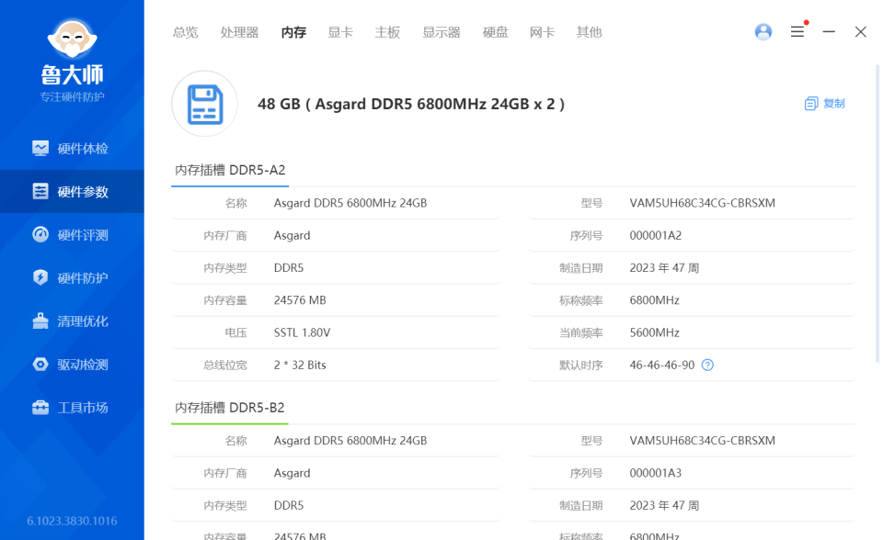
Task: Open 硬件评测 benchmark section
Action: tap(72, 234)
